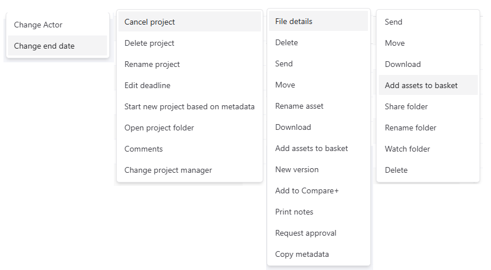Click Add assets to basket in folder menu
This screenshot has height=270, width=491.
pos(421,85)
